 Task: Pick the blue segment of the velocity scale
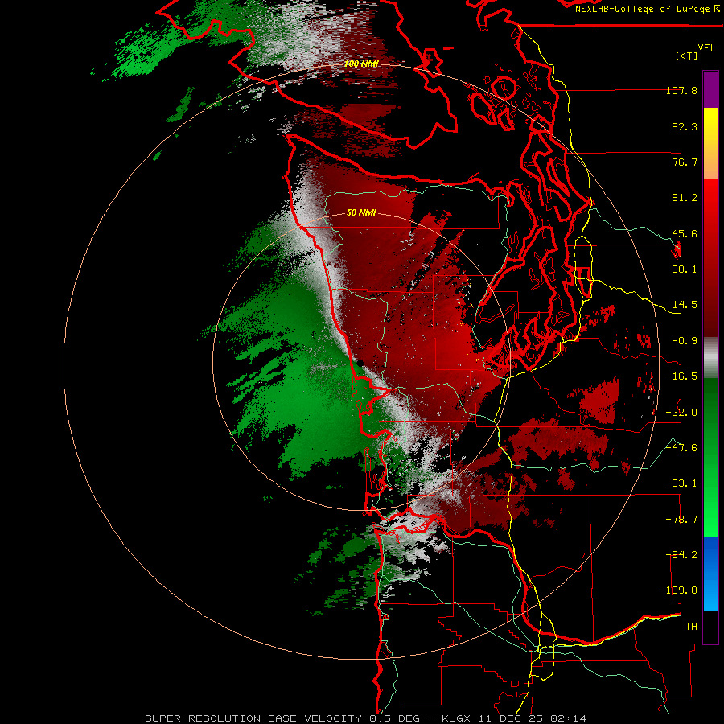710,574
